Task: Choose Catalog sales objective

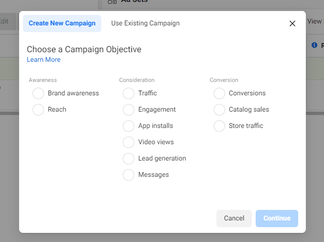Action: click(219, 110)
